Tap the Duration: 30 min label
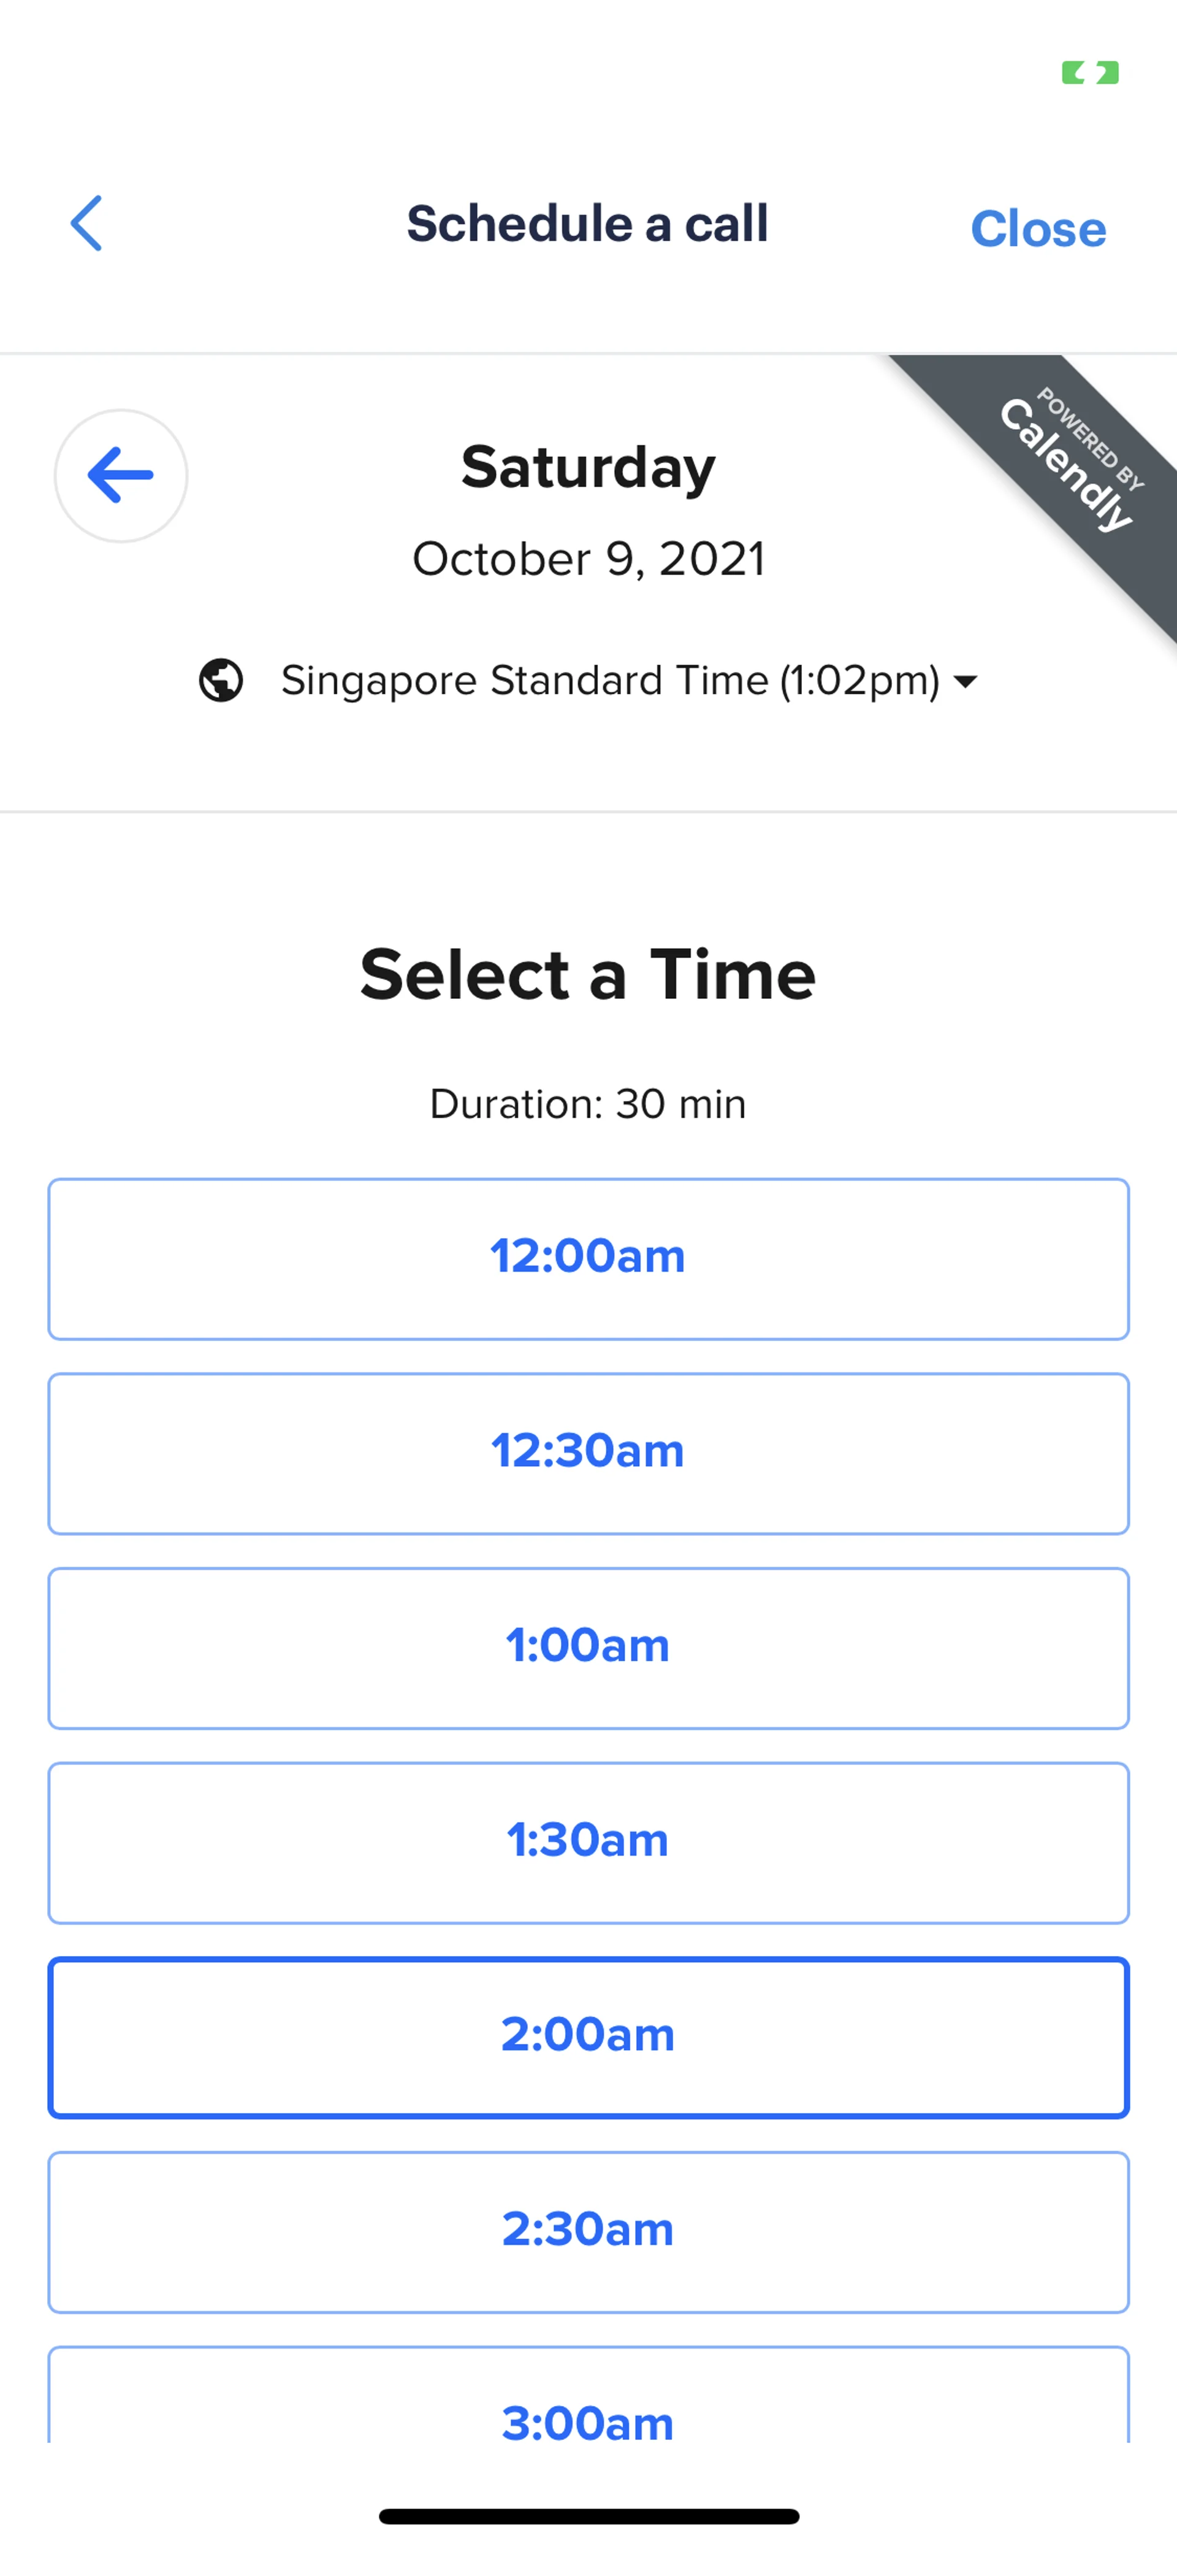This screenshot has height=2549, width=1177. [x=588, y=1104]
